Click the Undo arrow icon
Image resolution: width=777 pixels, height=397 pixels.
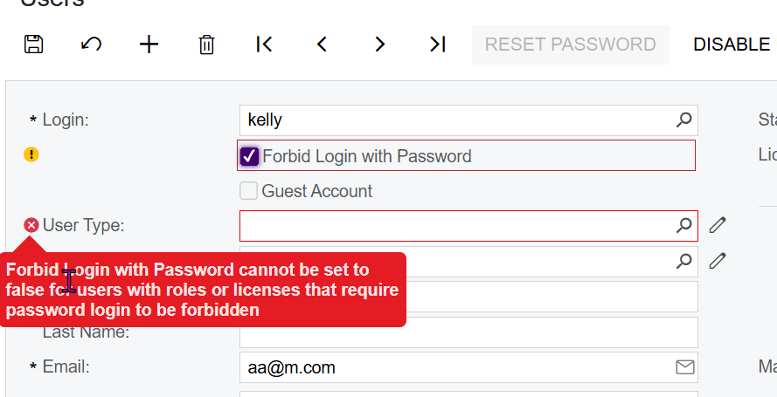click(x=91, y=44)
